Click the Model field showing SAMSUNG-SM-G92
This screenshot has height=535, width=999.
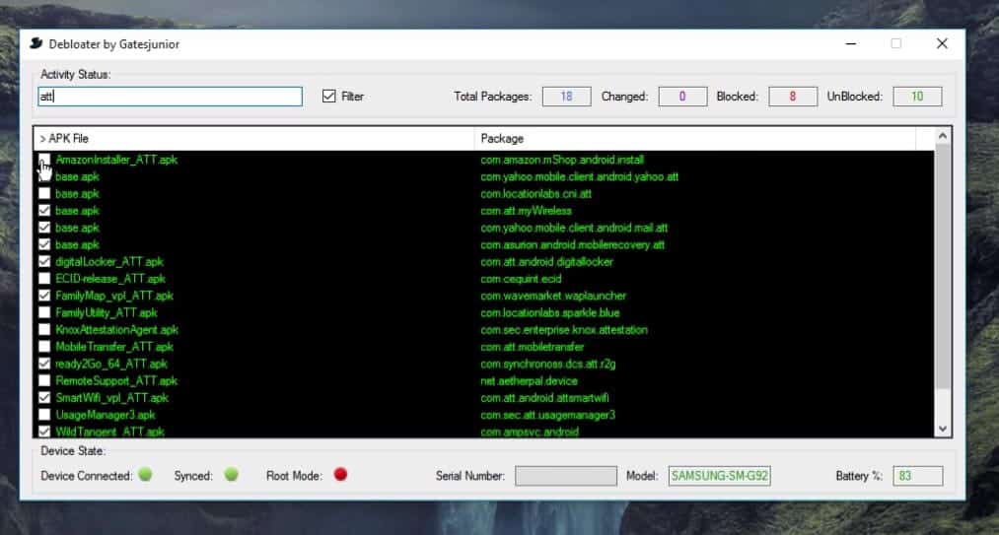coord(719,476)
